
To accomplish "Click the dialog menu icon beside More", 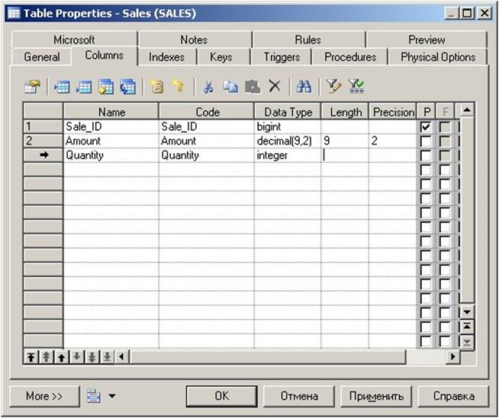I will coord(93,396).
